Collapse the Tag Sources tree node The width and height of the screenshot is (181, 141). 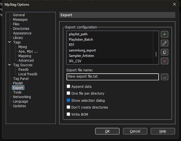[10, 65]
